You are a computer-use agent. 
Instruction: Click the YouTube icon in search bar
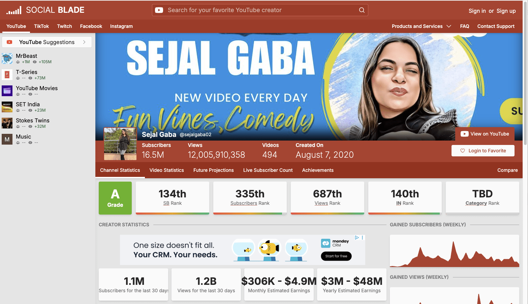[159, 10]
